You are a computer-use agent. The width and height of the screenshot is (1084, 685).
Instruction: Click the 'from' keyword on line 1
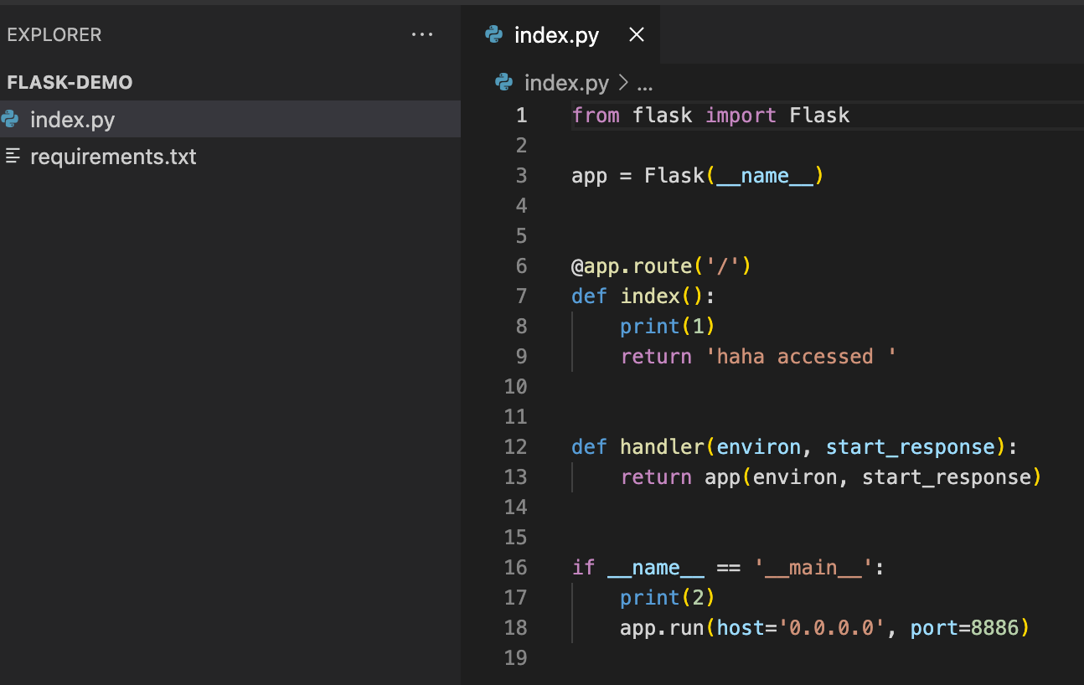[596, 115]
